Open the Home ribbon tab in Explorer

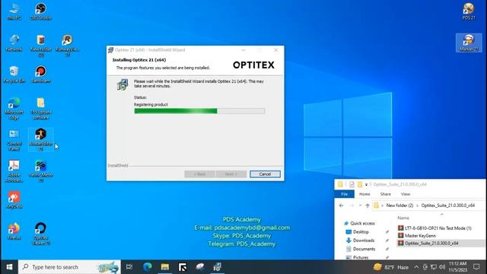(x=364, y=194)
